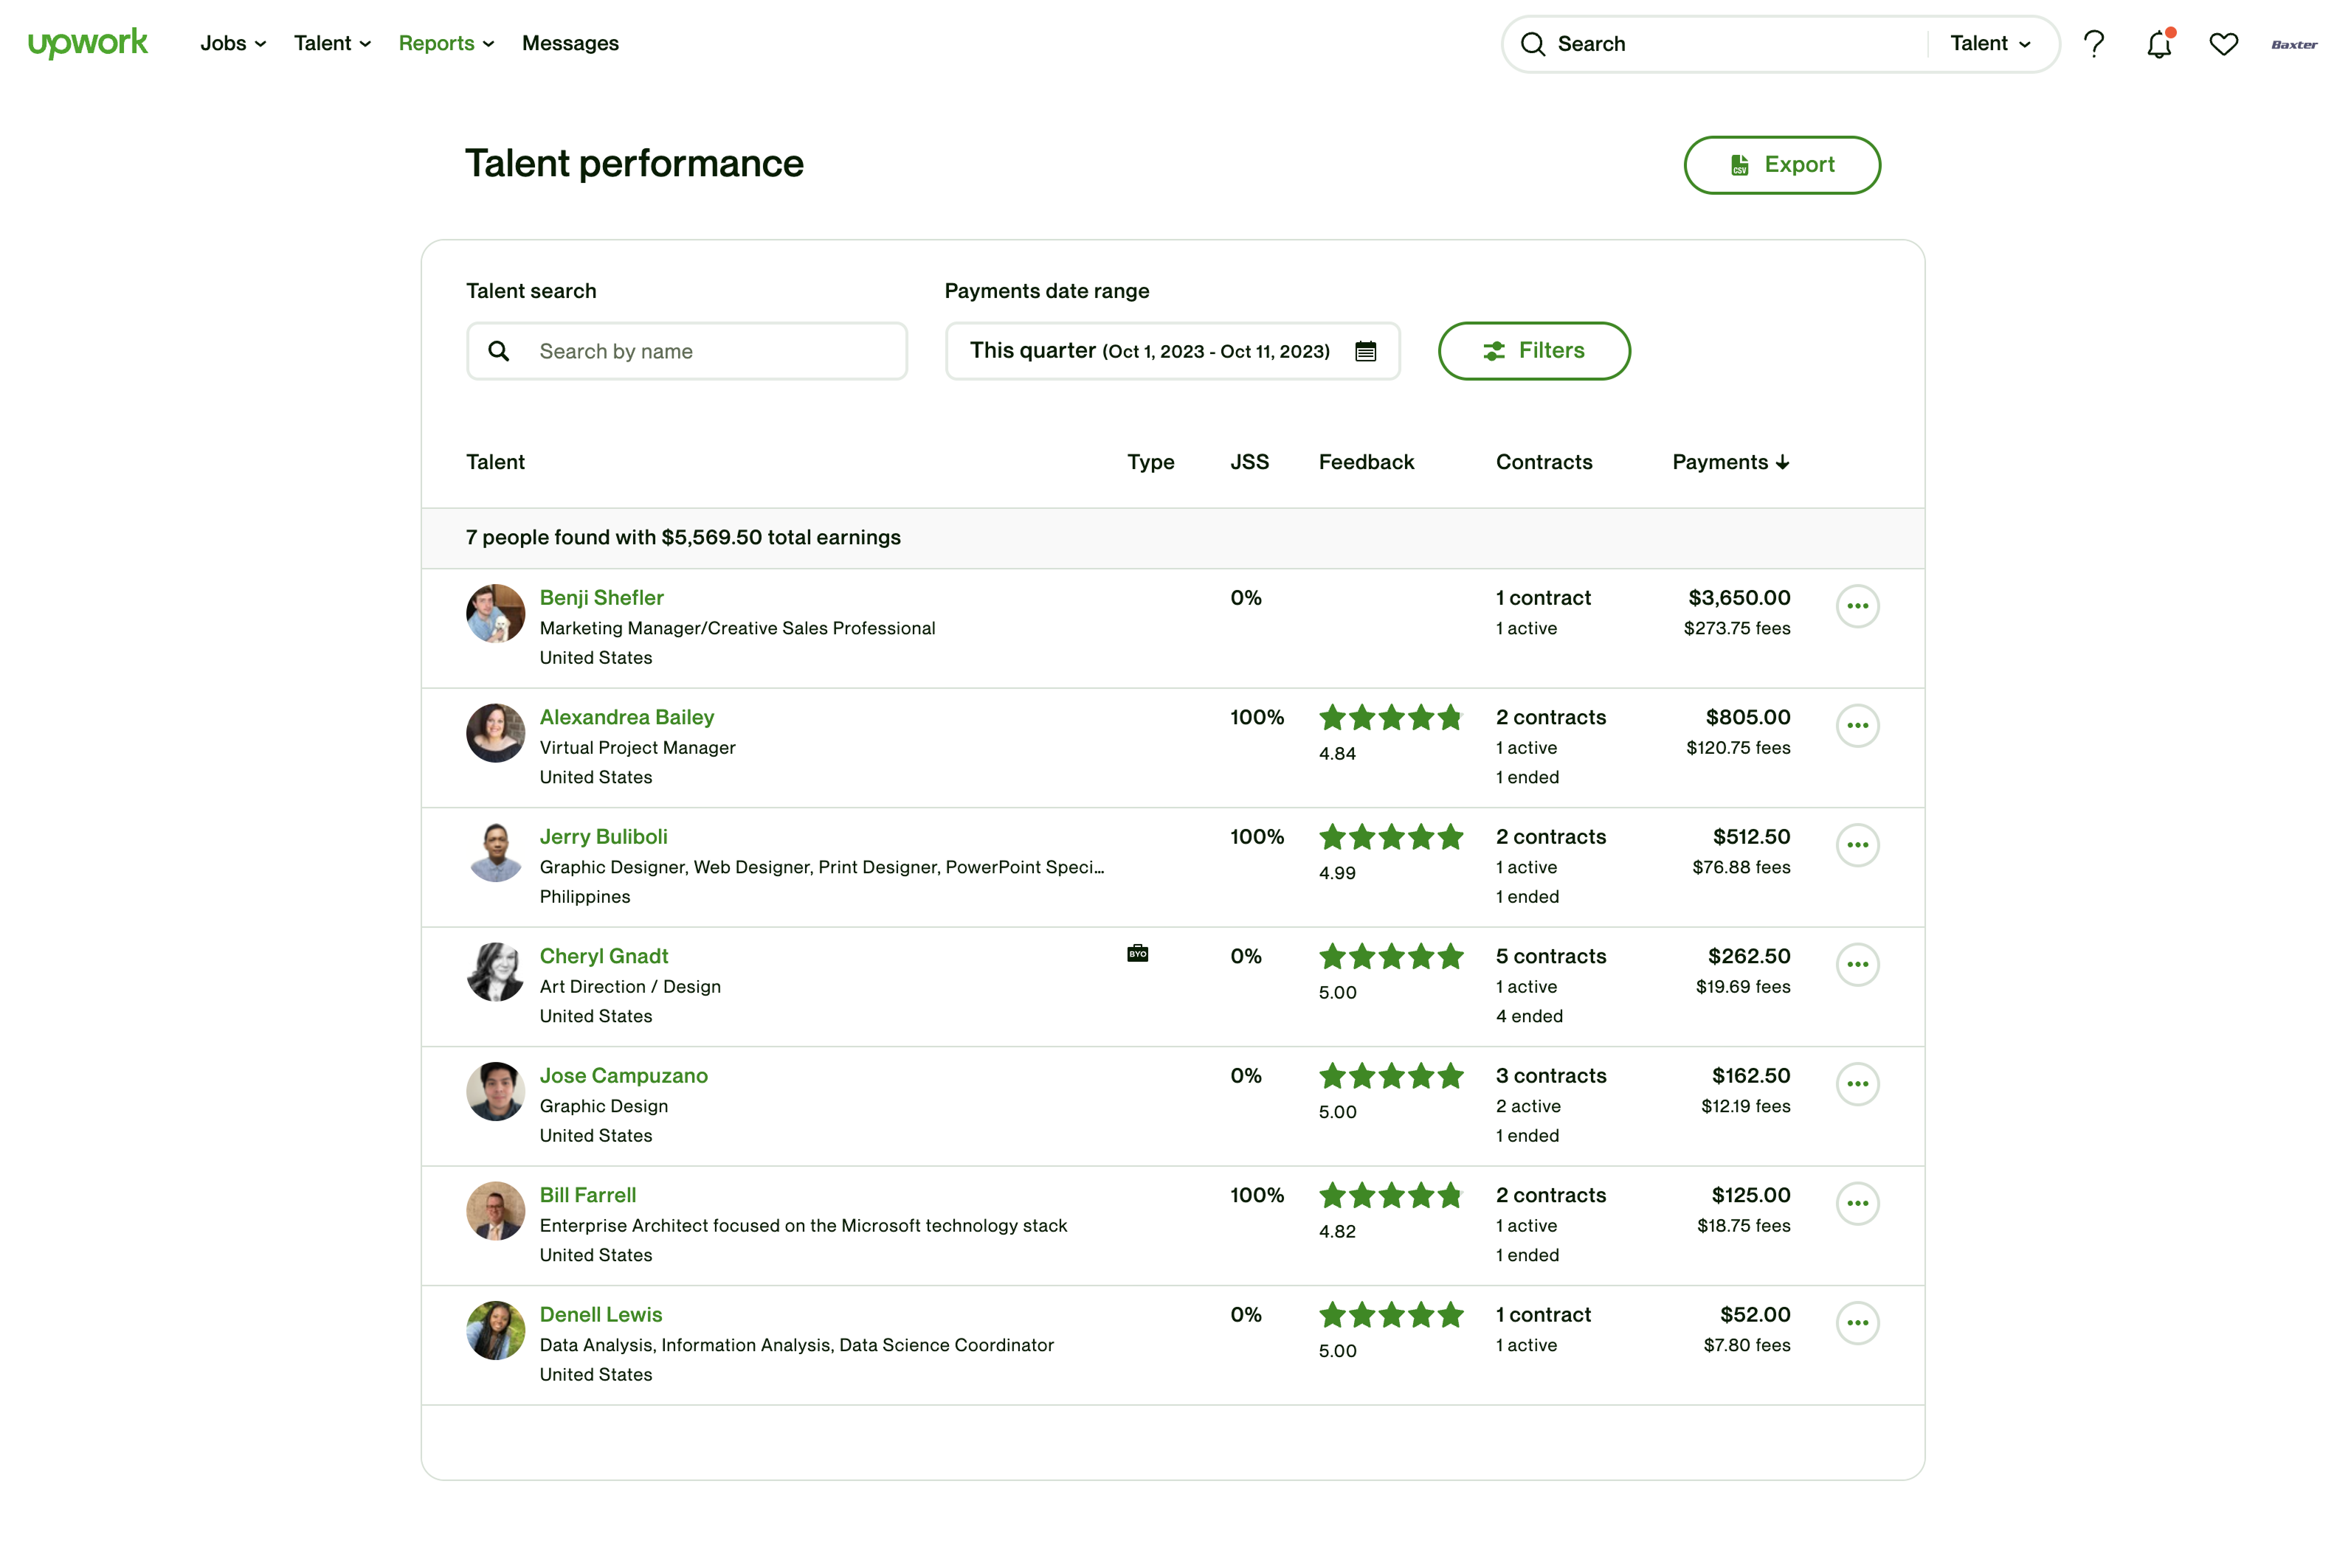Click Benji Shefler's profile photo

tap(495, 613)
